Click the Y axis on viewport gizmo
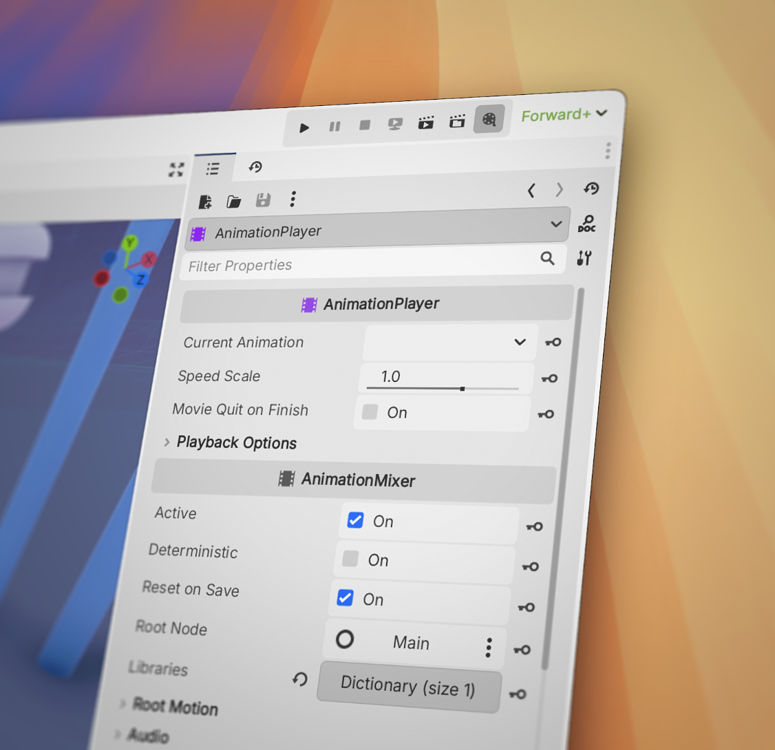Screen dimensions: 775x750 [130, 243]
